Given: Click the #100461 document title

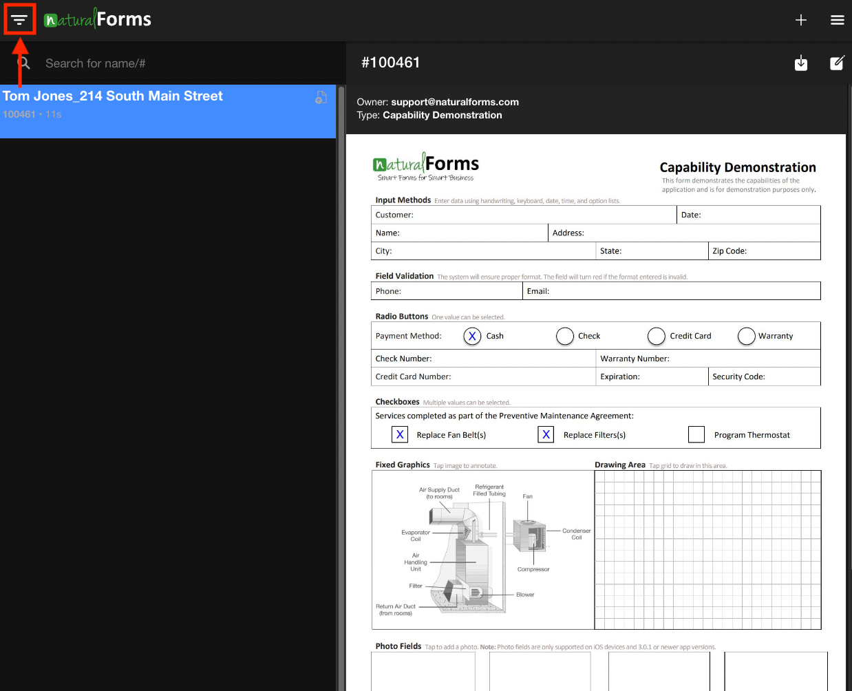Looking at the screenshot, I should click(391, 63).
